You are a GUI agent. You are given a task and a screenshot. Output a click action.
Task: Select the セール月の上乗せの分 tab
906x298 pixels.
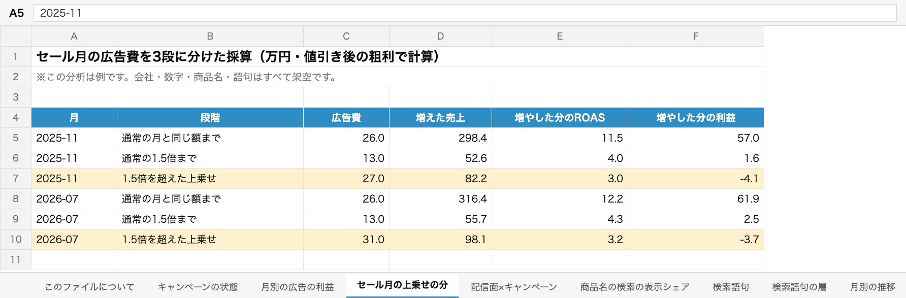(x=402, y=285)
